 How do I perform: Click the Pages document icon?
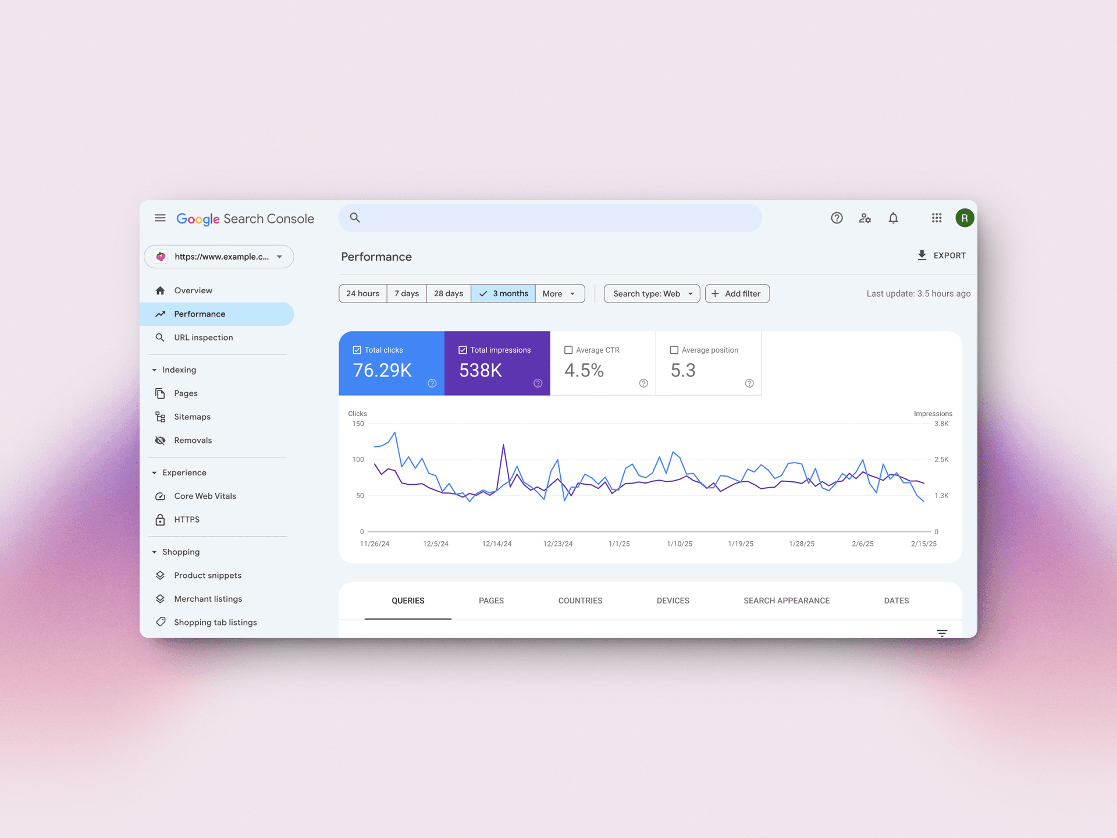160,393
